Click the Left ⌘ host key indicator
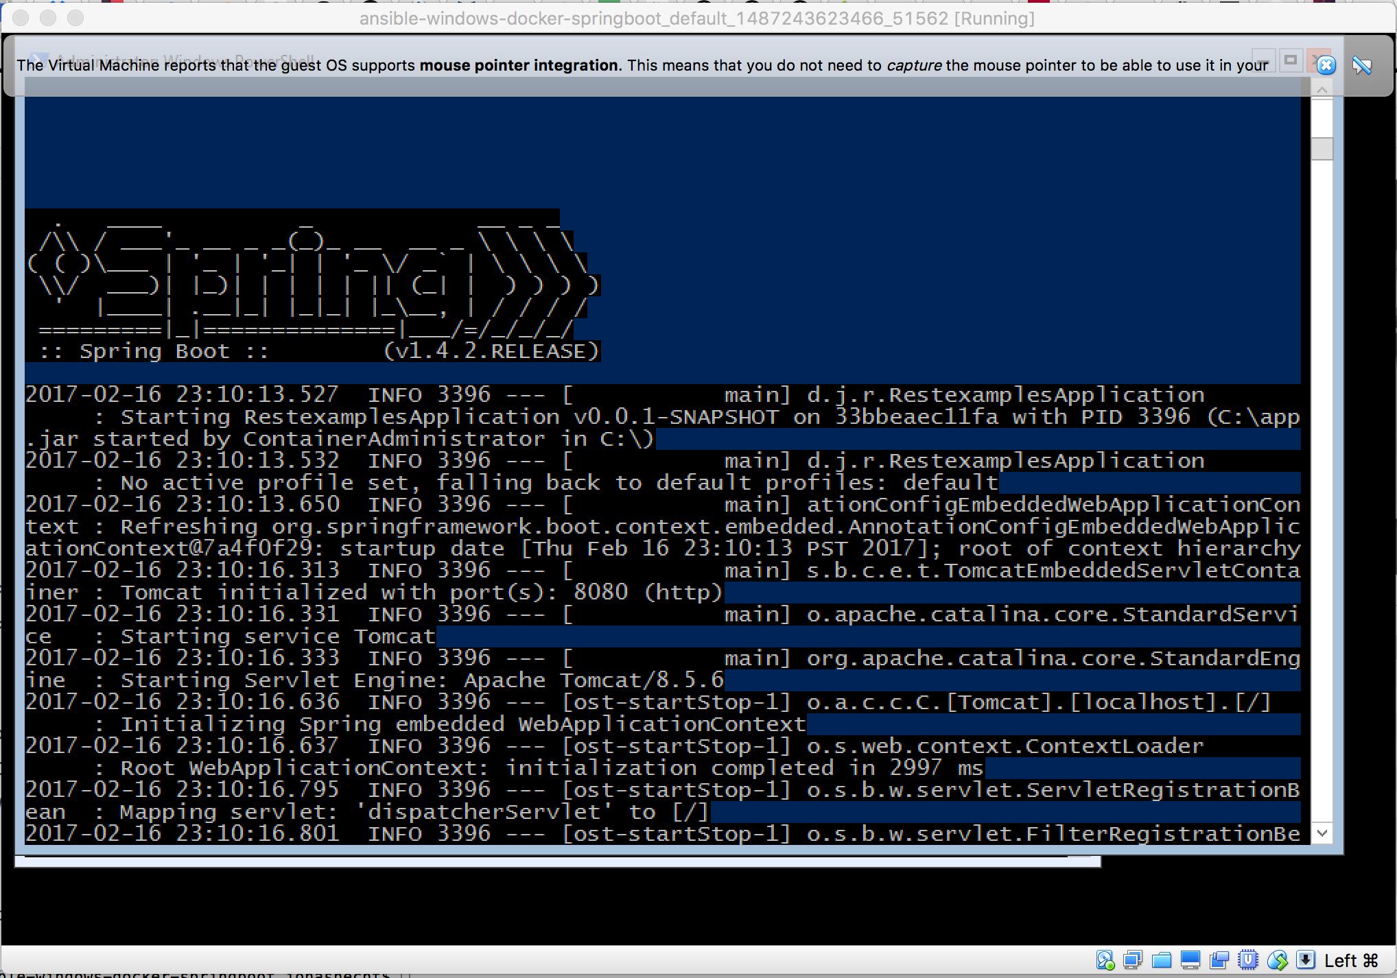This screenshot has width=1397, height=978. [1351, 960]
